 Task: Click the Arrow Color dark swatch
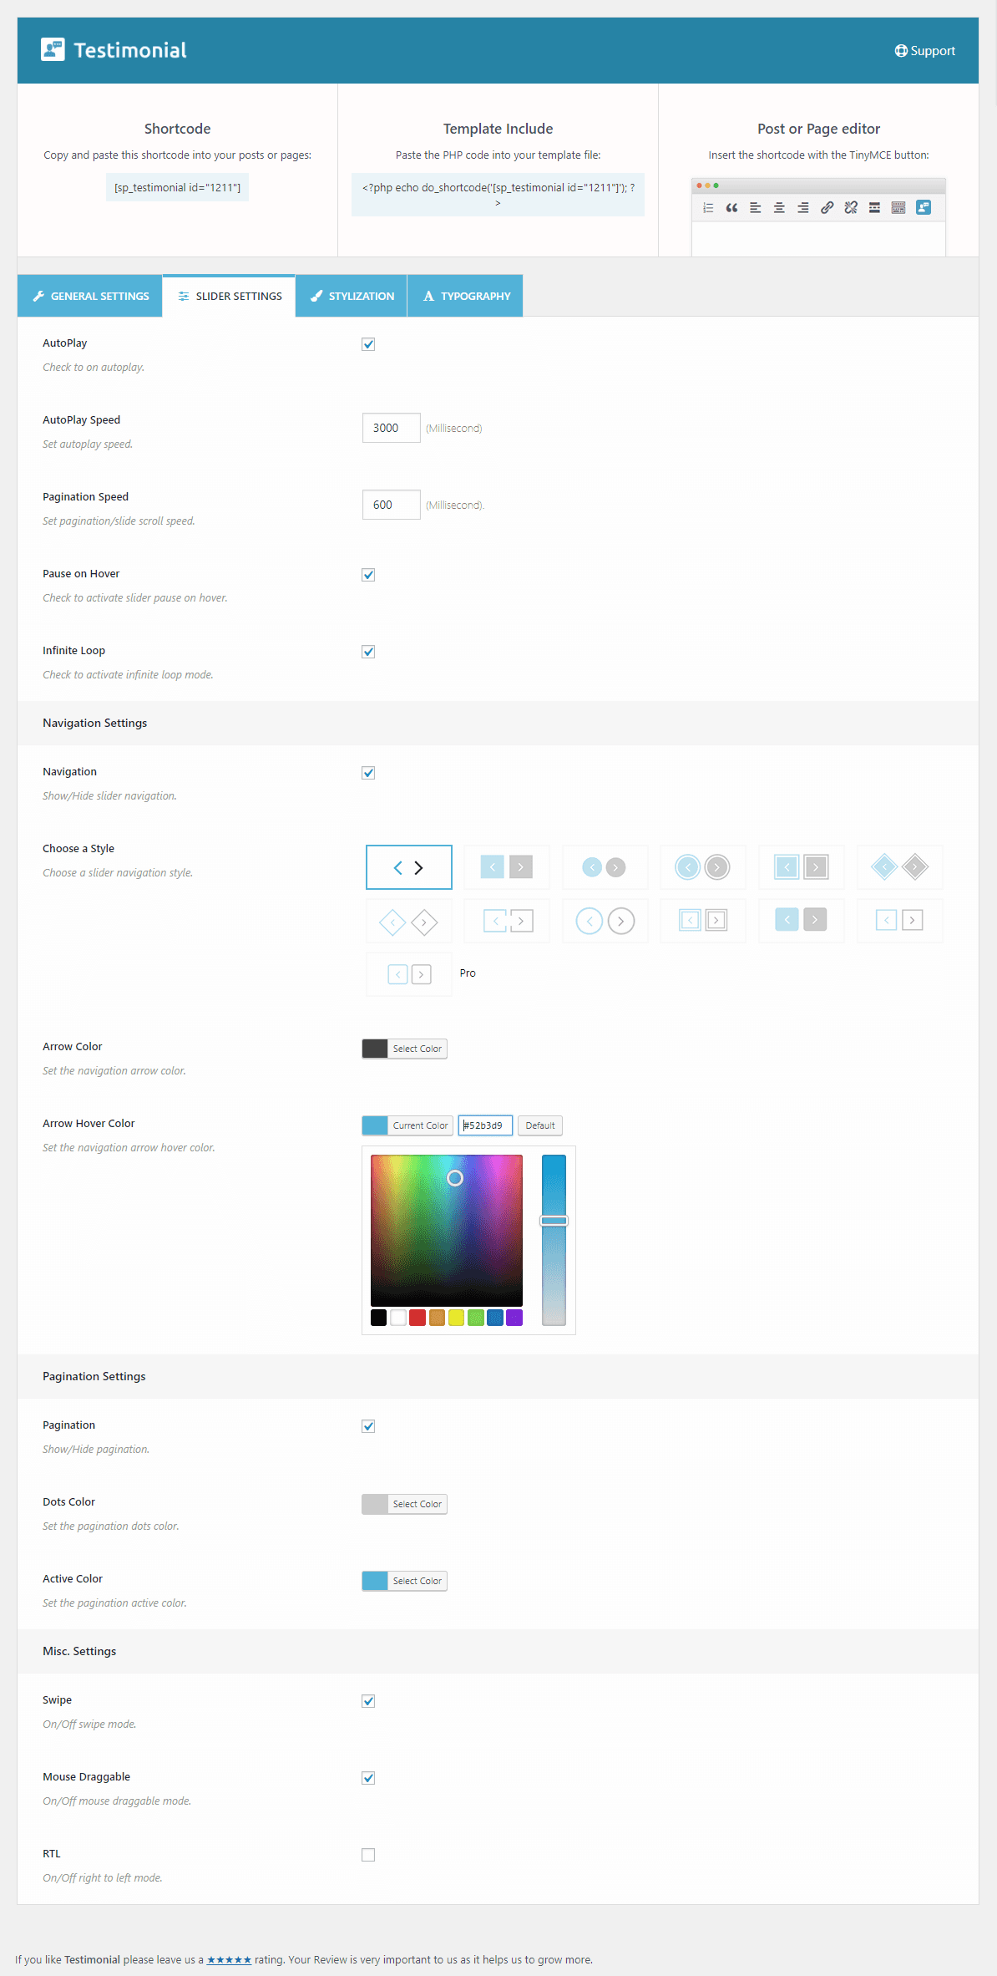click(x=375, y=1049)
